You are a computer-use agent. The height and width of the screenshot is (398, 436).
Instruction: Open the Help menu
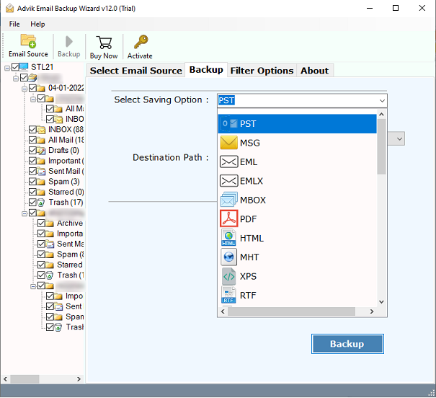(37, 25)
